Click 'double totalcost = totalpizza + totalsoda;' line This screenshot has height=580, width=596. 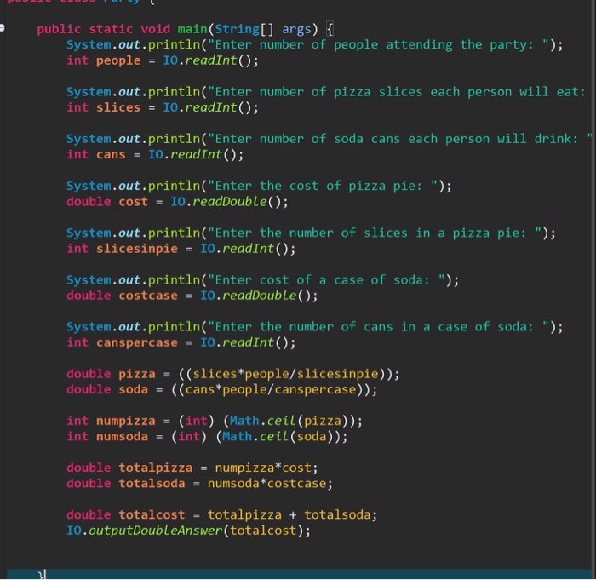click(x=221, y=515)
